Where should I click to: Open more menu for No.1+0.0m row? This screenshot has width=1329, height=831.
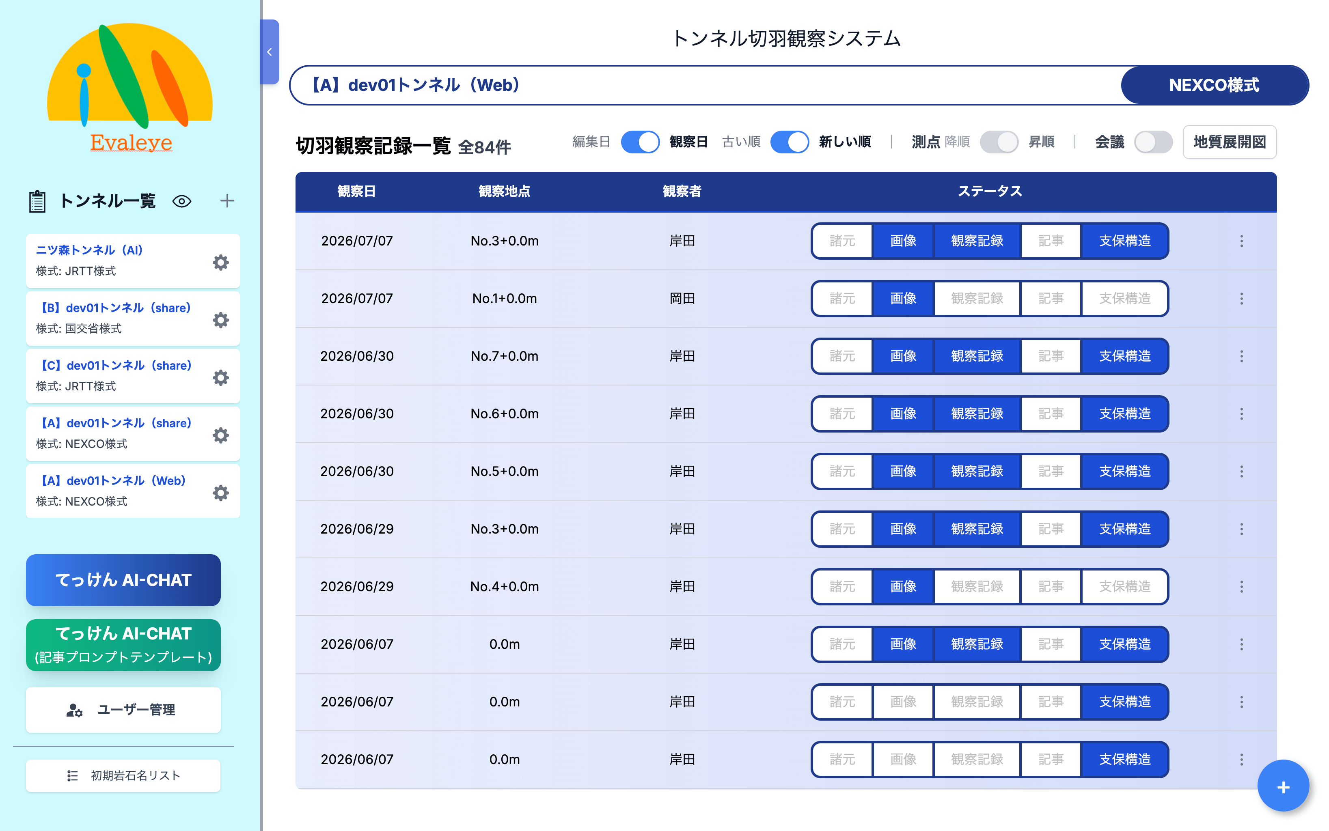[x=1241, y=298]
